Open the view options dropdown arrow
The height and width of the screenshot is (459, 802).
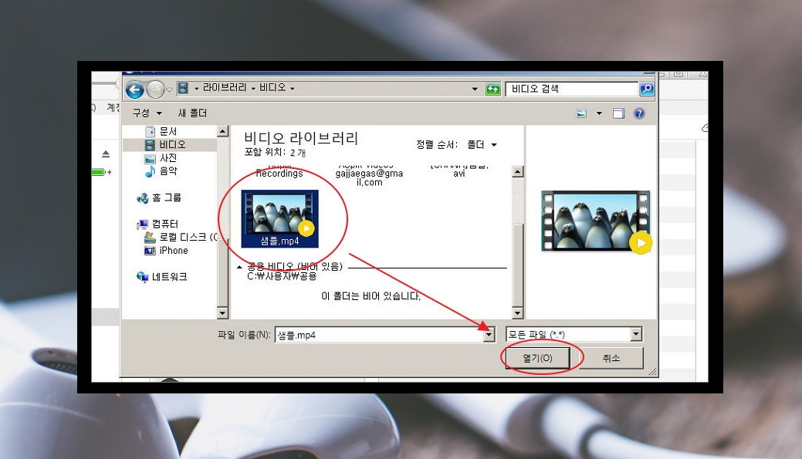599,113
